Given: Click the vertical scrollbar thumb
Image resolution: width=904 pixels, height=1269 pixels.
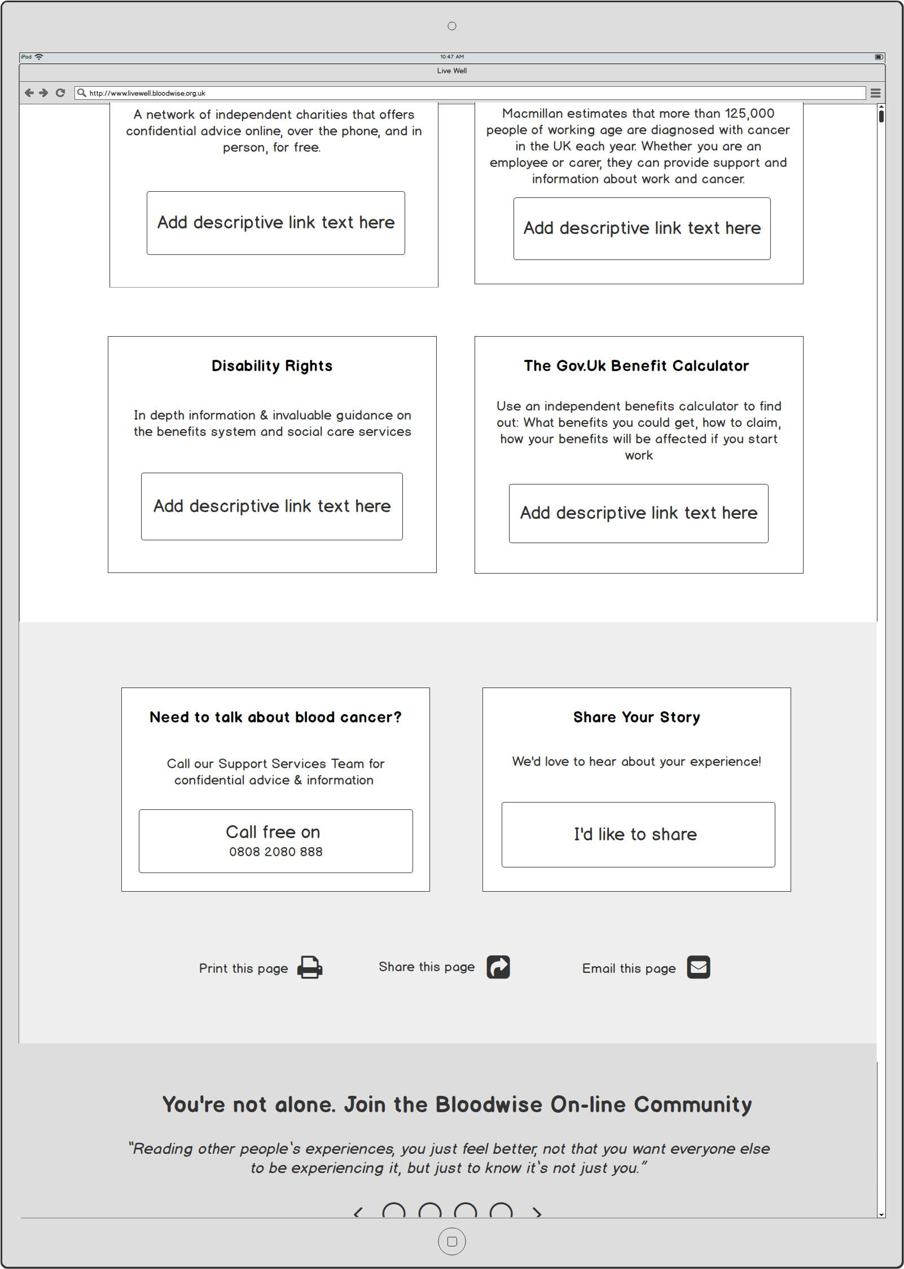Looking at the screenshot, I should point(881,116).
